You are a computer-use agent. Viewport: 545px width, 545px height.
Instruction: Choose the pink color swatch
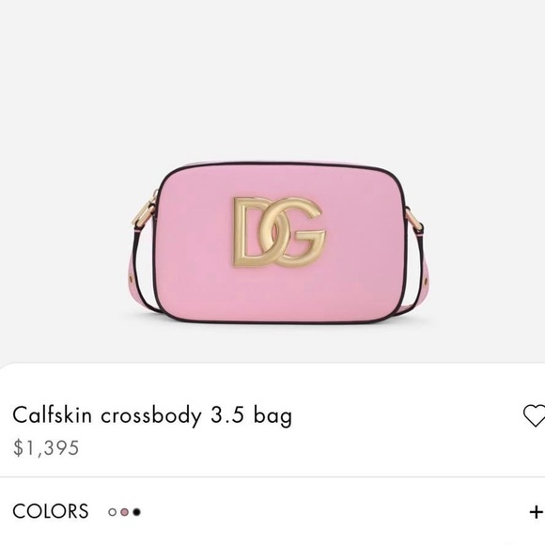coord(124,512)
